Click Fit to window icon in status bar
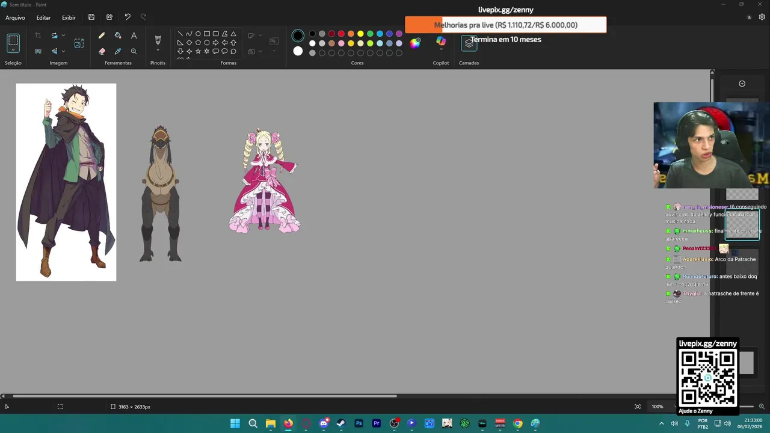The width and height of the screenshot is (770, 433). click(638, 407)
